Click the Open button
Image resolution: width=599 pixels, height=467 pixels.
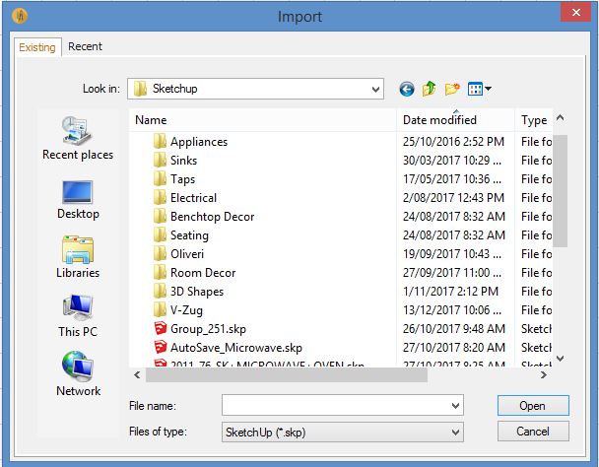click(x=532, y=405)
